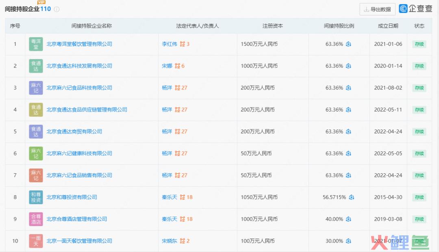Click the logo icon of 北京麻六记健康科技有限公司
This screenshot has height=252, width=439.
(36, 153)
